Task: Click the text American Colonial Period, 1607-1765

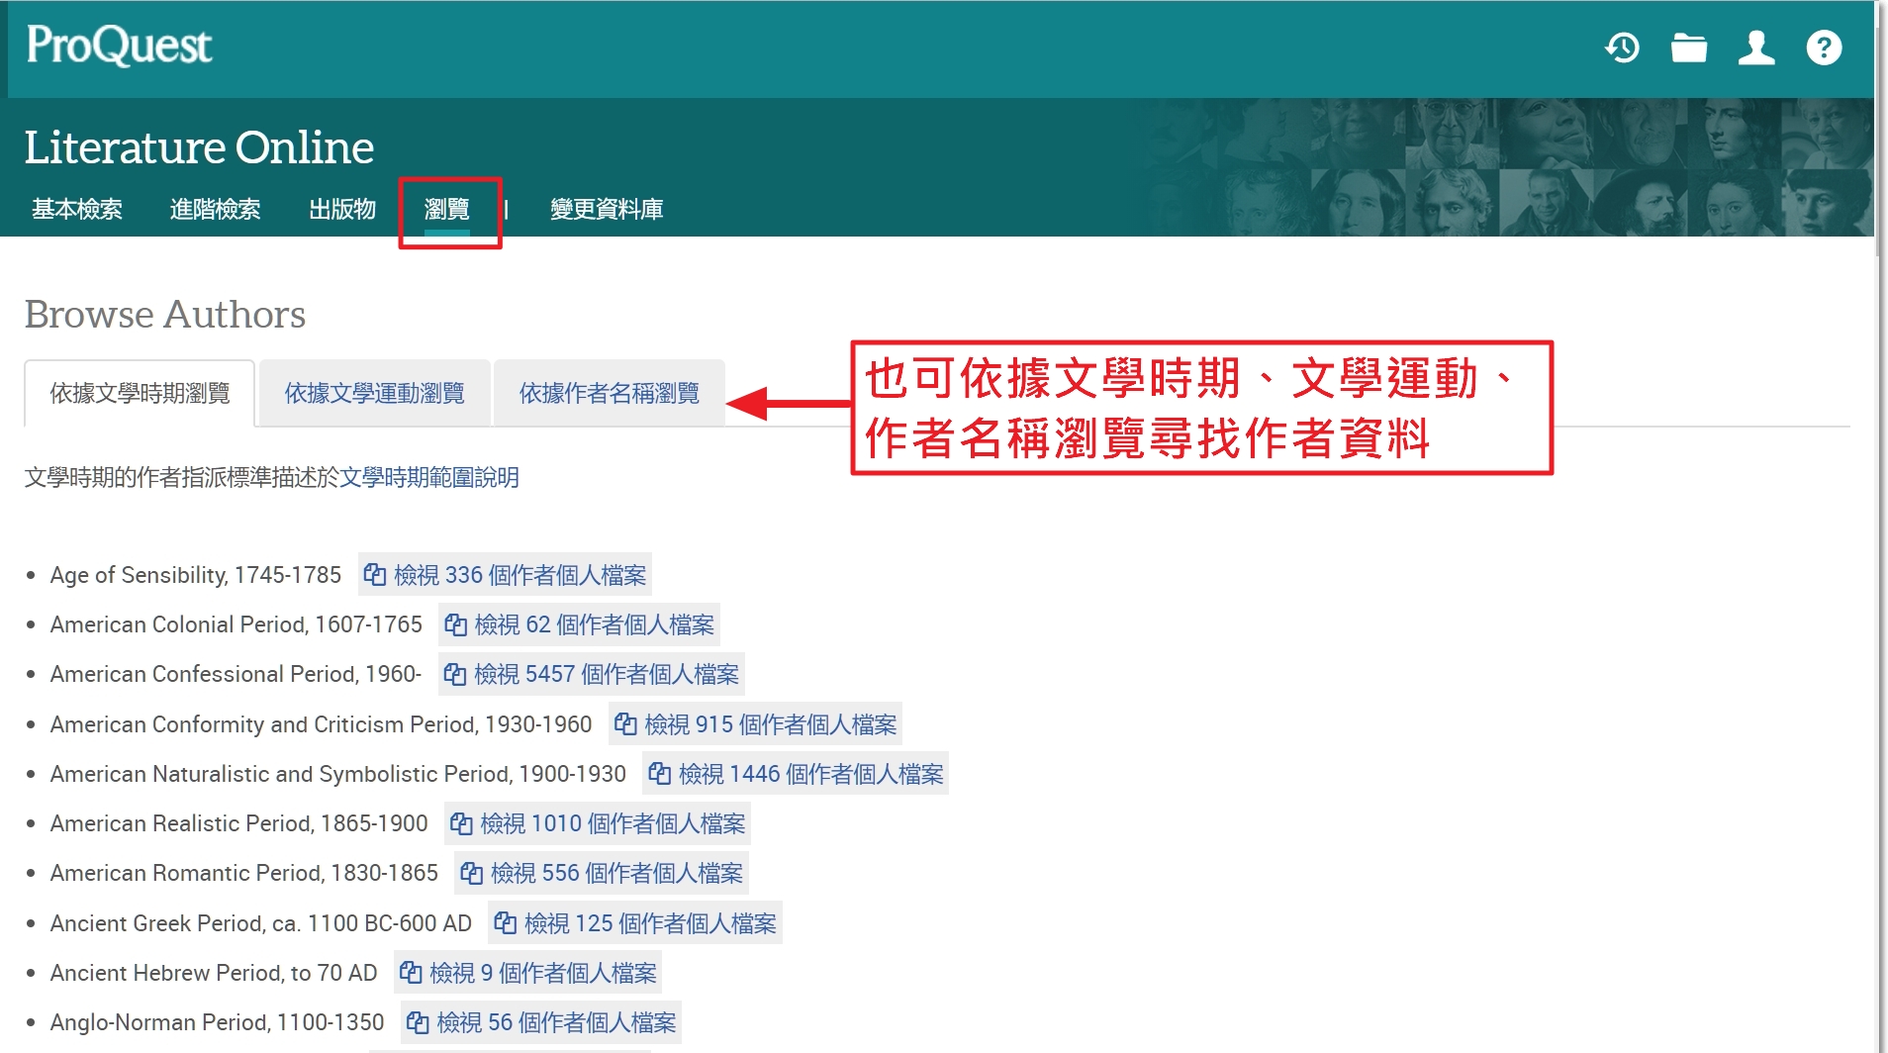Action: (236, 624)
